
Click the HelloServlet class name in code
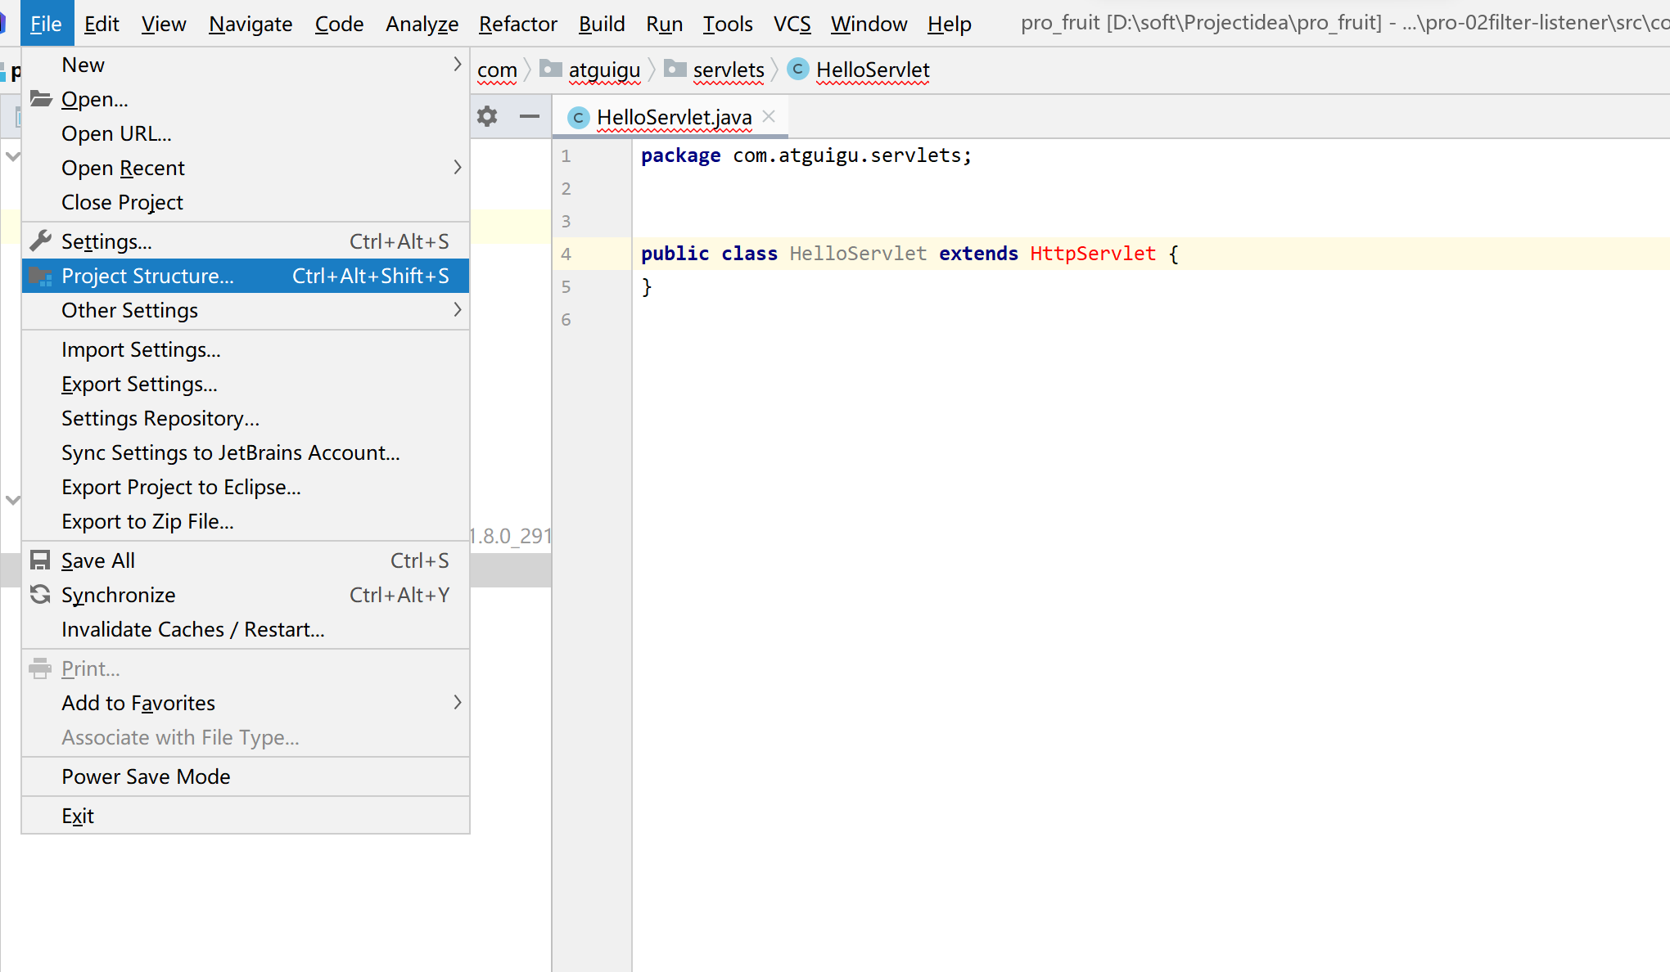pyautogui.click(x=858, y=254)
